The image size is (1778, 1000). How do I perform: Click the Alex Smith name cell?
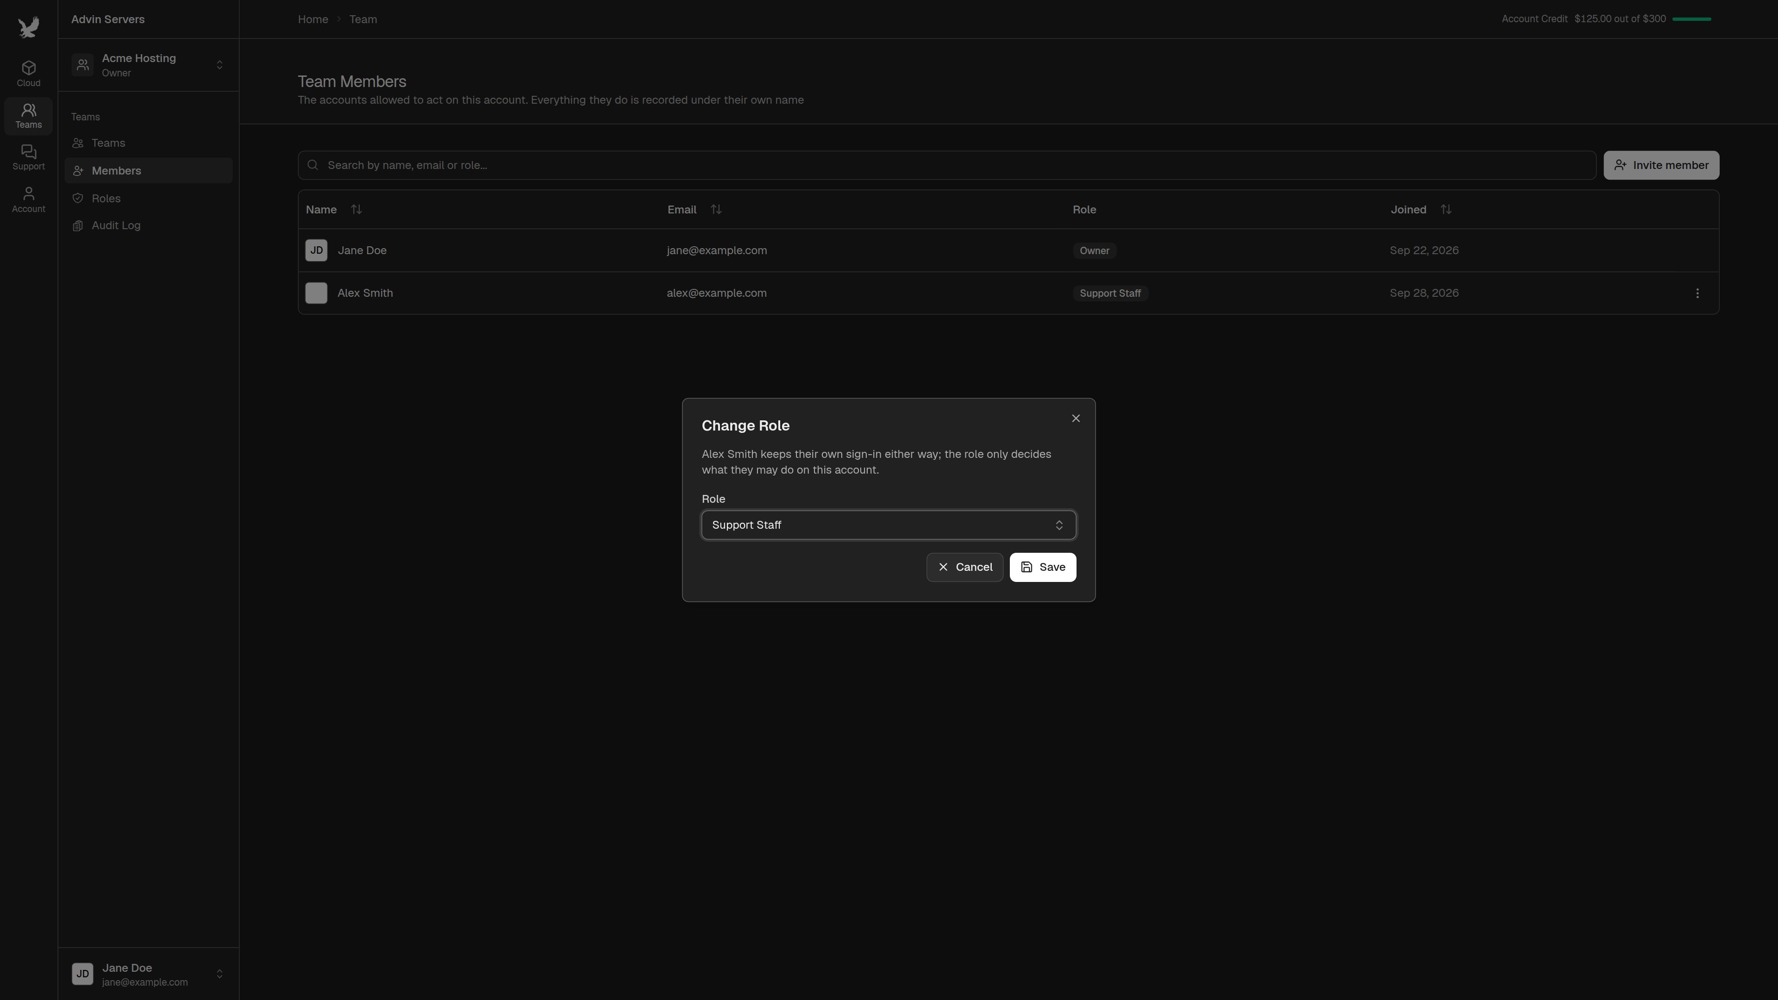(x=365, y=294)
